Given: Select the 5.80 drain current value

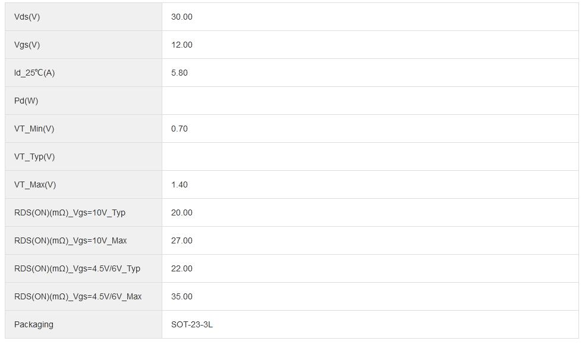Looking at the screenshot, I should (180, 73).
